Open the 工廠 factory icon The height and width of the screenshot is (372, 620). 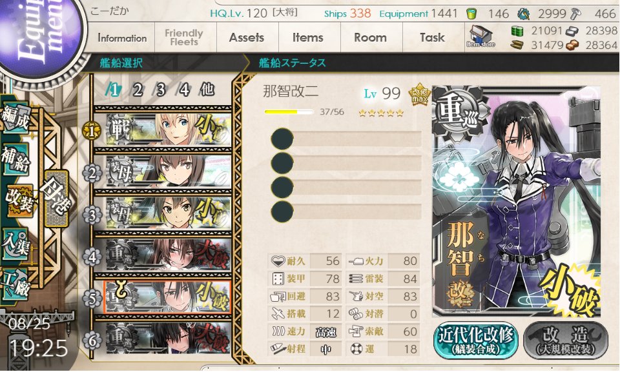pos(17,285)
